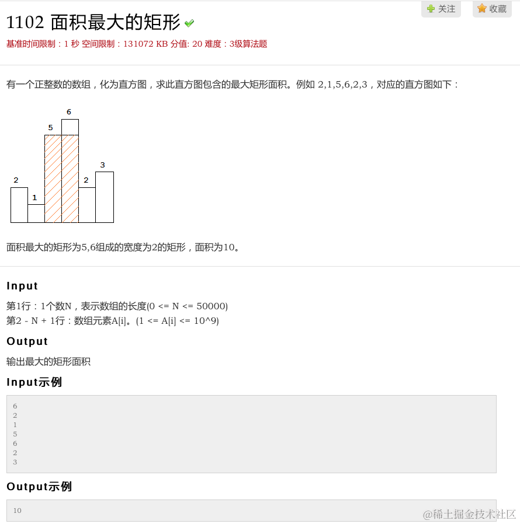The width and height of the screenshot is (520, 524).
Task: Click the problem description starting 有一个正整数的数组
Action: 232,85
